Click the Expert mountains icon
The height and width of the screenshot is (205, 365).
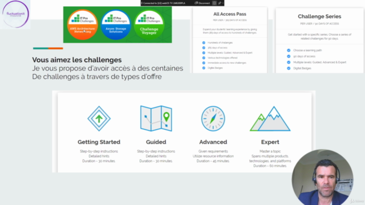[x=270, y=119]
